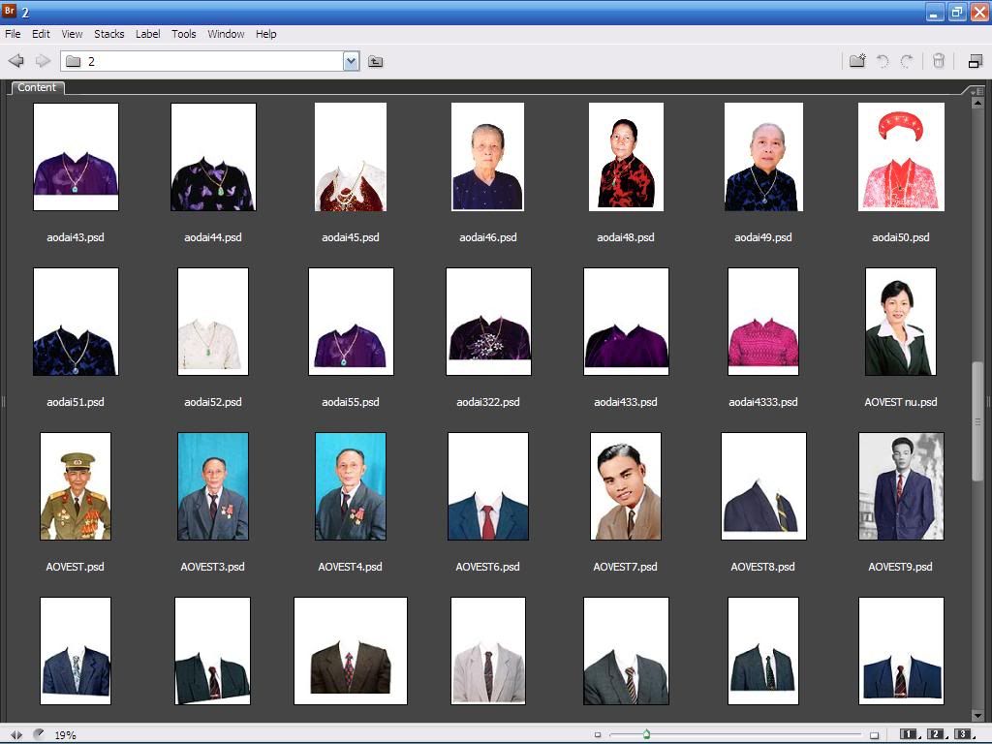Rotate 90° counterclockwise
Viewport: 992px width, 744px height.
[x=883, y=61]
